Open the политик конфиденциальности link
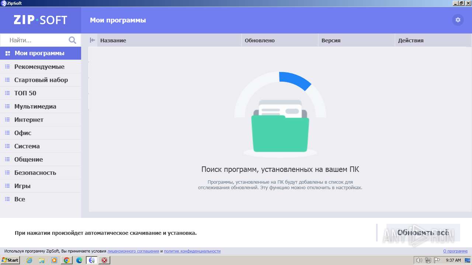The image size is (472, 265). [192, 251]
